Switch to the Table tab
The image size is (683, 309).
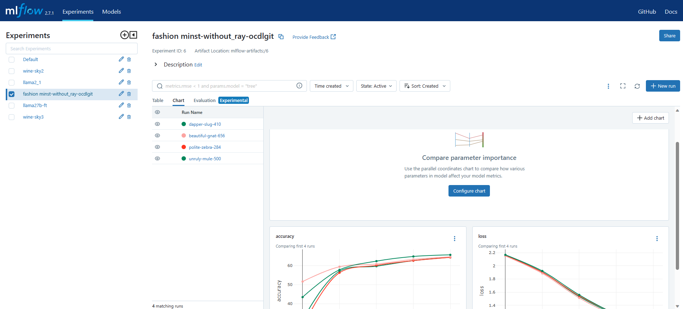(158, 101)
